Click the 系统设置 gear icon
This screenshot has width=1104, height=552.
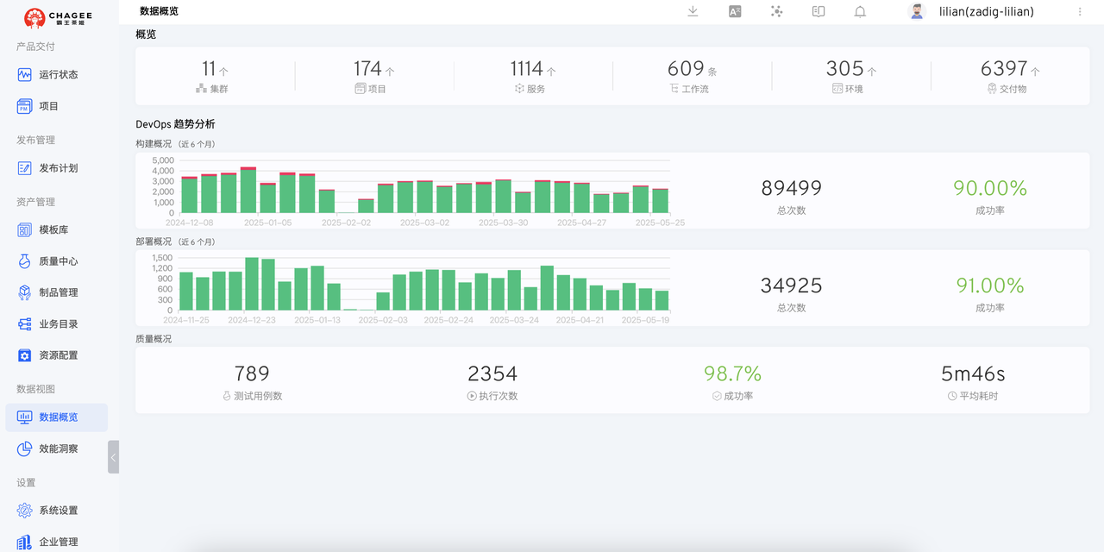point(24,511)
